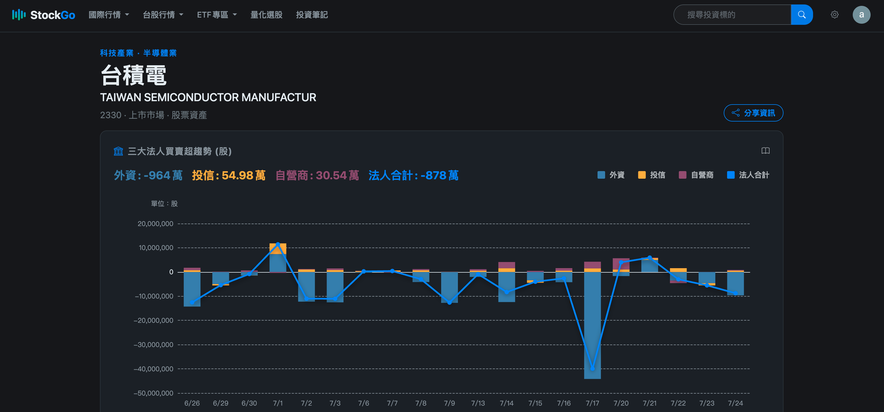Click the 2330 · 上市市場 · 股票資產 subtitle
Viewport: 884px width, 412px height.
pos(153,115)
